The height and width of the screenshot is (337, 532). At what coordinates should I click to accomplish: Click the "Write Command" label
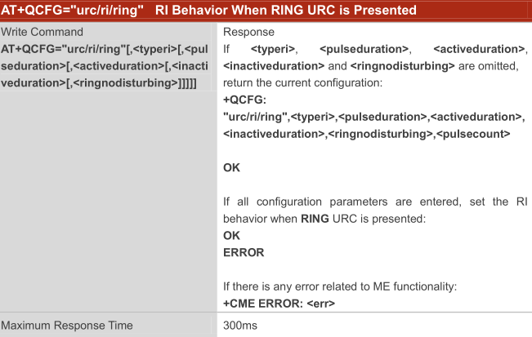[42, 32]
